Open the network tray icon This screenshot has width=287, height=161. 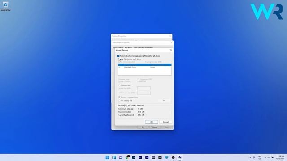coord(265,157)
